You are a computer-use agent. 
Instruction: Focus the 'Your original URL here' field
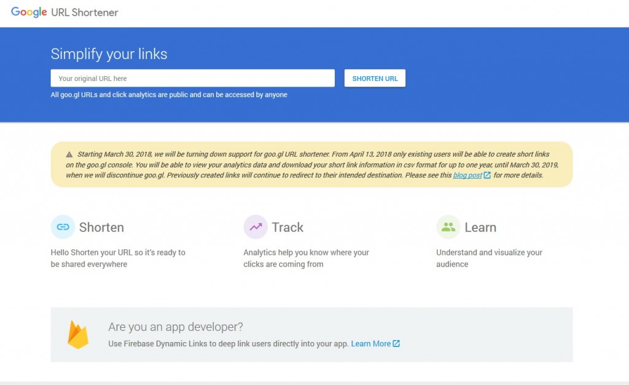pos(192,79)
